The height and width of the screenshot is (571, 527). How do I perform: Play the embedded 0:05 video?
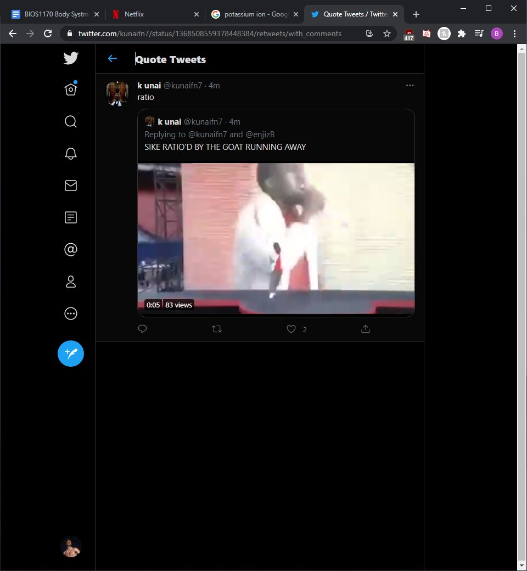tap(276, 239)
